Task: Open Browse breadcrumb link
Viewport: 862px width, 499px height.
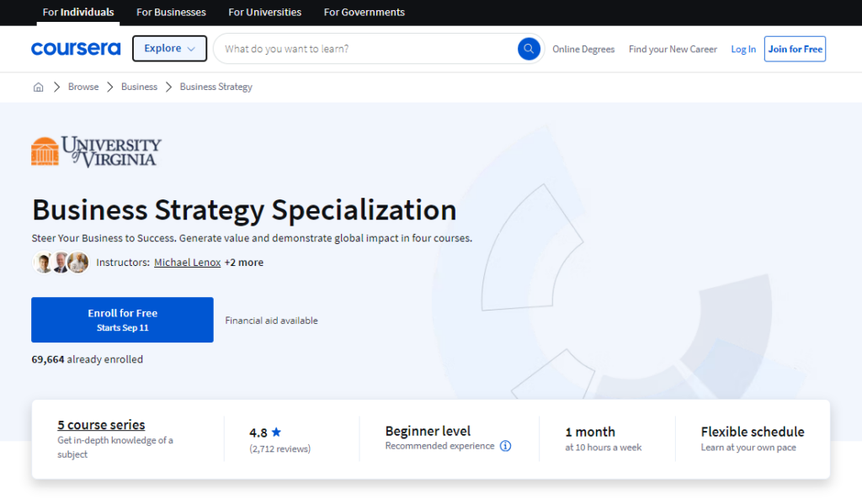Action: tap(83, 87)
